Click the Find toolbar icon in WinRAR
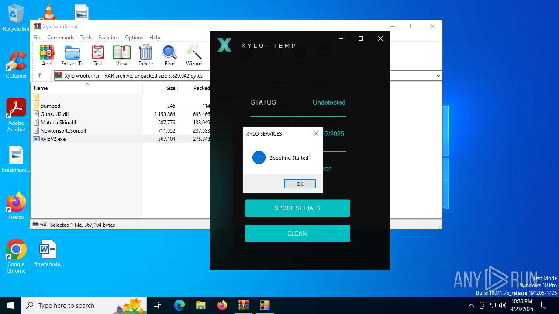The image size is (559, 314). [x=169, y=55]
